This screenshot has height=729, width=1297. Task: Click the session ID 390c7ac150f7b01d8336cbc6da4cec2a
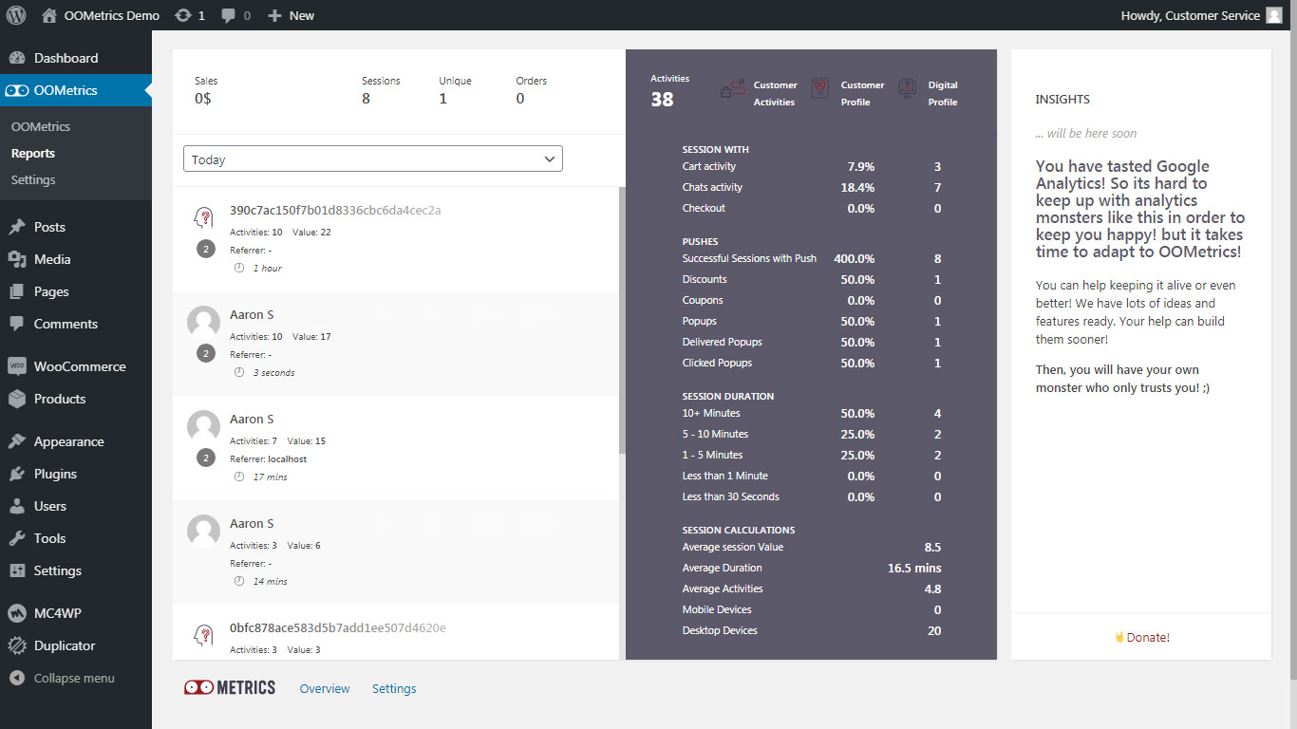pyautogui.click(x=335, y=210)
